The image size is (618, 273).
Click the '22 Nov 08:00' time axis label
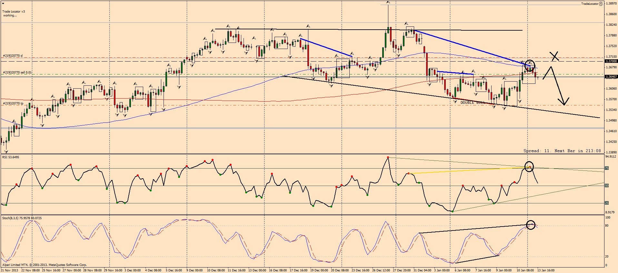pyautogui.click(x=30, y=270)
